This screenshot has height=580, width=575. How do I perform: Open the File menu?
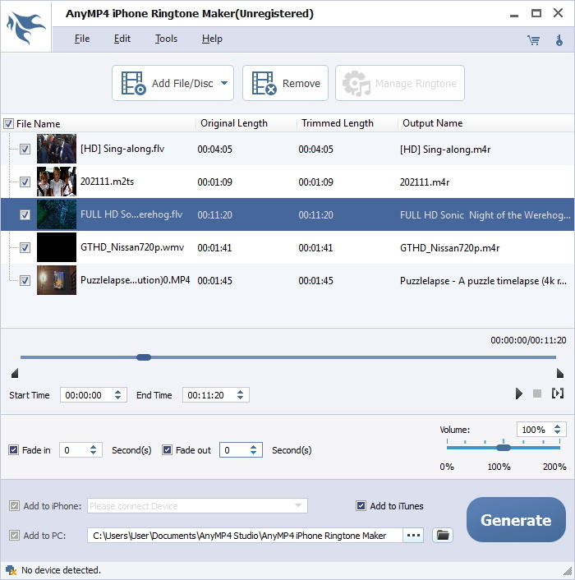[82, 39]
